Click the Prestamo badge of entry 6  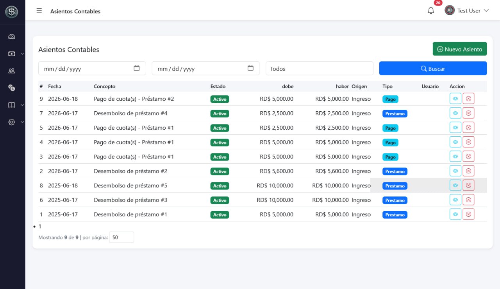pos(395,200)
